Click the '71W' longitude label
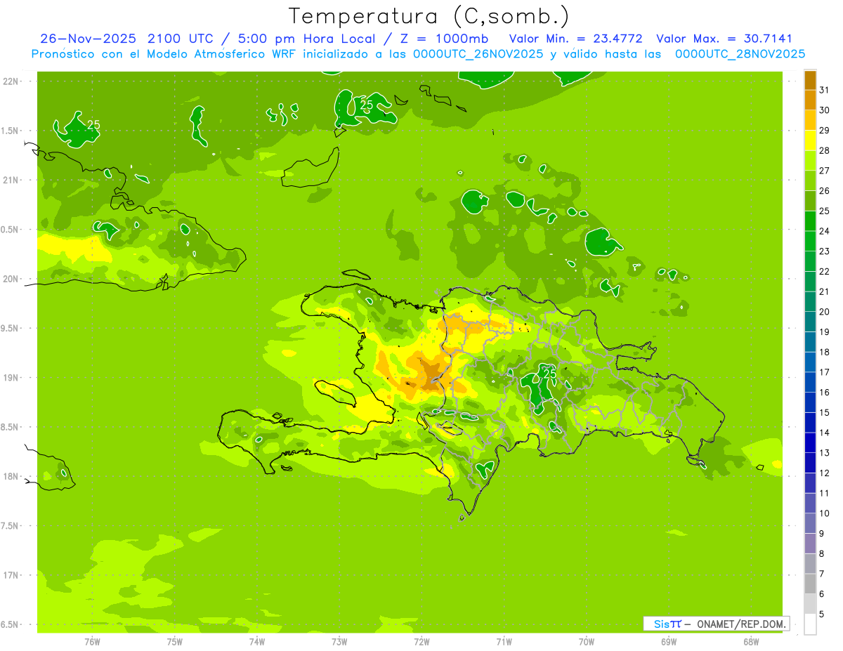Screen dimensions: 843x651 tap(504, 642)
